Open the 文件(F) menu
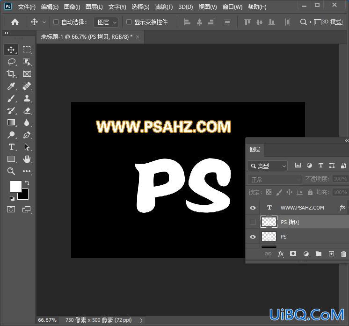This screenshot has width=349, height=326. click(x=27, y=7)
